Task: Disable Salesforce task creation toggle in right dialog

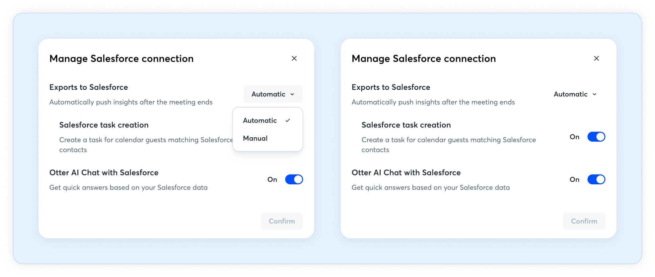Action: (596, 137)
